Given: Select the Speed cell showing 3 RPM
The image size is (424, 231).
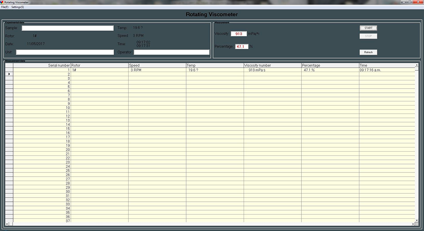Looking at the screenshot, I should tap(157, 70).
